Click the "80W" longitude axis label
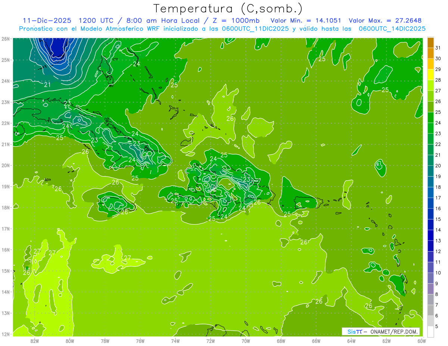The width and height of the screenshot is (448, 346). click(70, 341)
